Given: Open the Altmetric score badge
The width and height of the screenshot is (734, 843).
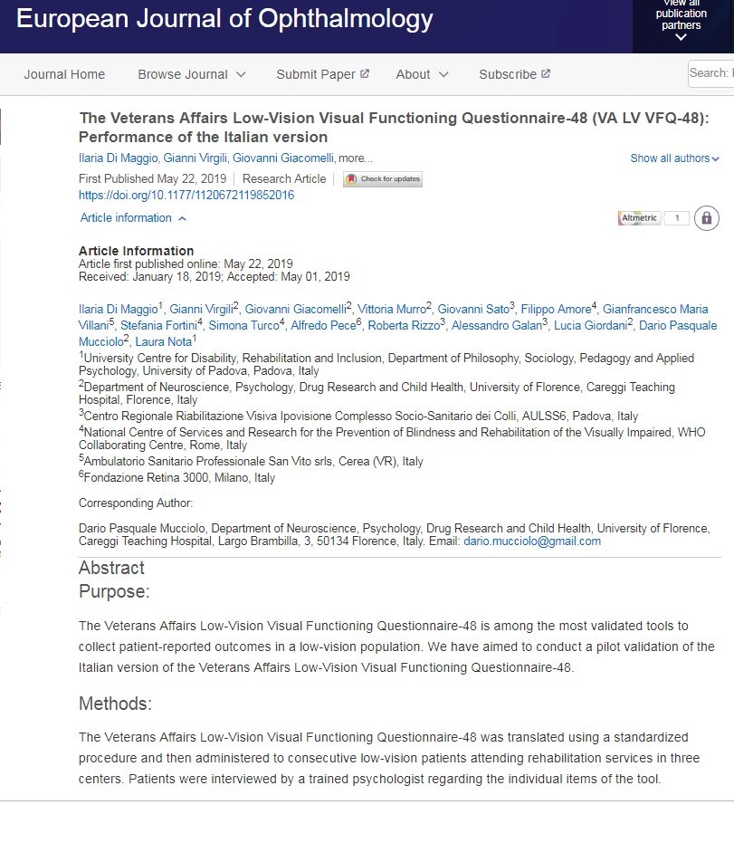Looking at the screenshot, I should (653, 217).
